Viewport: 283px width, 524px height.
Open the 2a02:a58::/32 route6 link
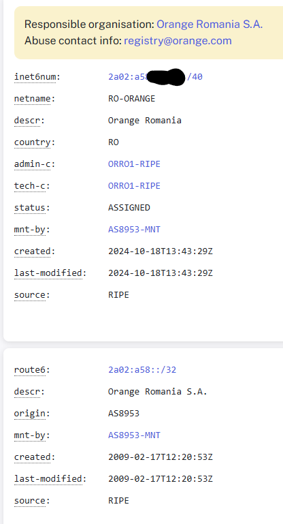[x=142, y=370]
